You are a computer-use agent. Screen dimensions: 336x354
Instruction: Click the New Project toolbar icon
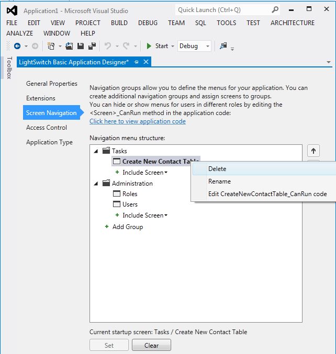click(x=51, y=46)
